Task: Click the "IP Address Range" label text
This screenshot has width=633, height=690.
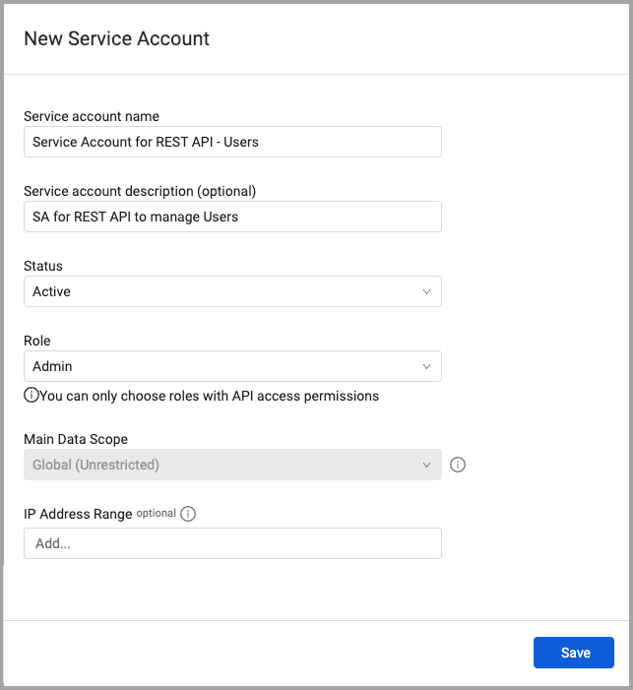Action: tap(78, 514)
